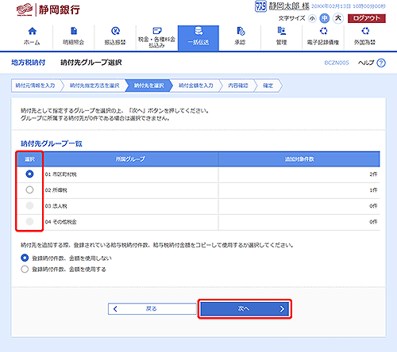Choose 登録納付件数、金額を使用しない option
Image resolution: width=397 pixels, height=352 pixels.
25,258
